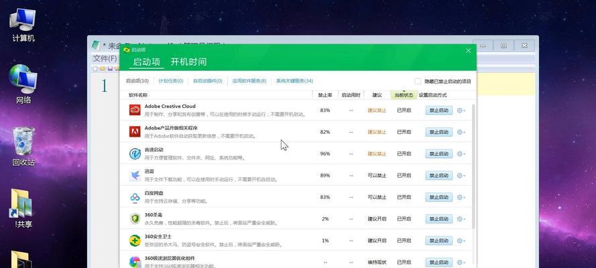Viewport: 596px width, 268px height.
Task: Expand the gear dropdown for 360极速浏览器优化组件
Action: coord(461,263)
